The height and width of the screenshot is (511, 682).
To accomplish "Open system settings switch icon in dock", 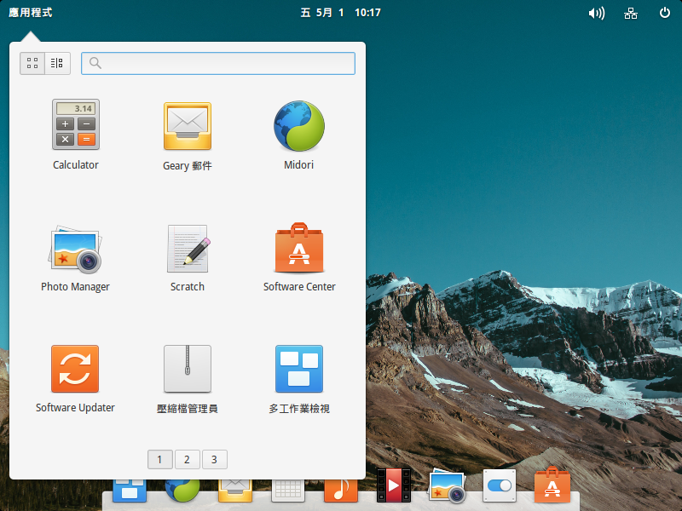I will pyautogui.click(x=500, y=485).
